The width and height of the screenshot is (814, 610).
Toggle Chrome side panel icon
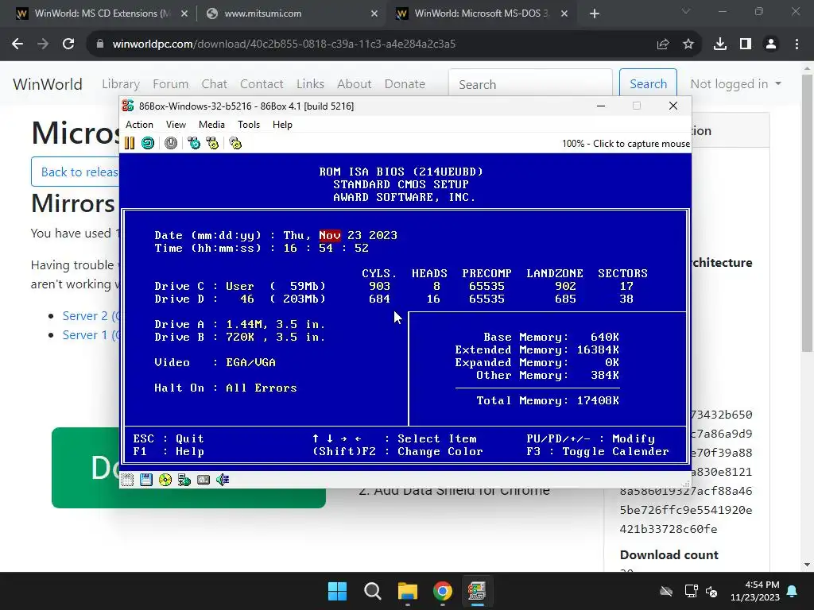[746, 44]
